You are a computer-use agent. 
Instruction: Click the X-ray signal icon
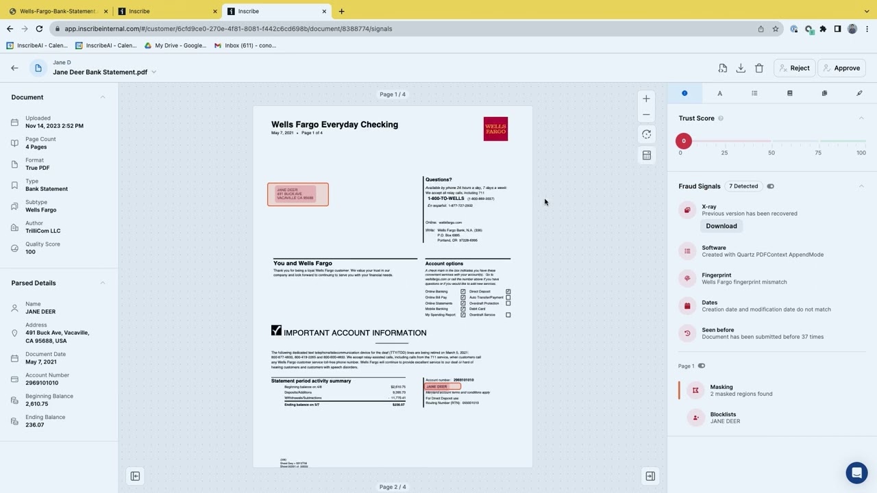(687, 210)
